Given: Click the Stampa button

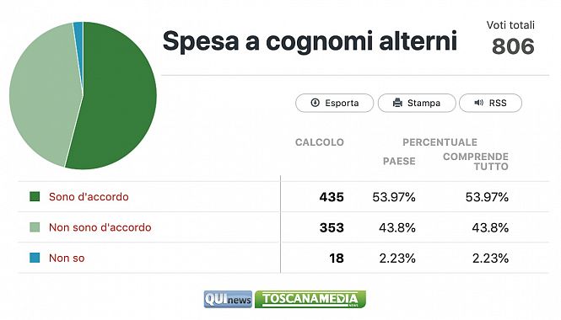Looking at the screenshot, I should 417,103.
